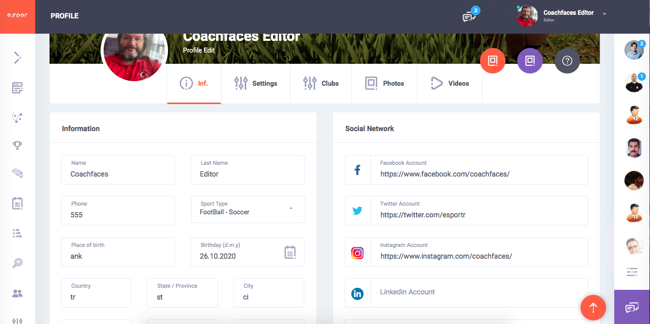This screenshot has width=650, height=324.
Task: Click the whistle icon in left sidebar
Action: coord(17,173)
